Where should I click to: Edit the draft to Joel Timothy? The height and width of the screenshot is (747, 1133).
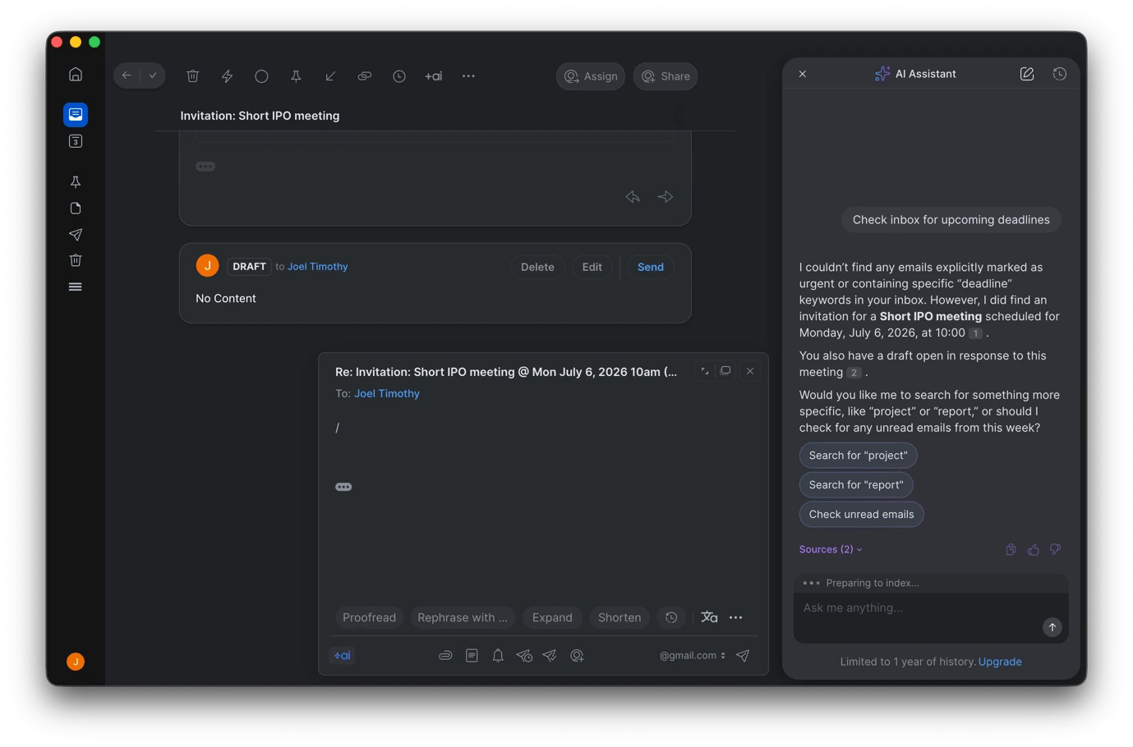(592, 267)
